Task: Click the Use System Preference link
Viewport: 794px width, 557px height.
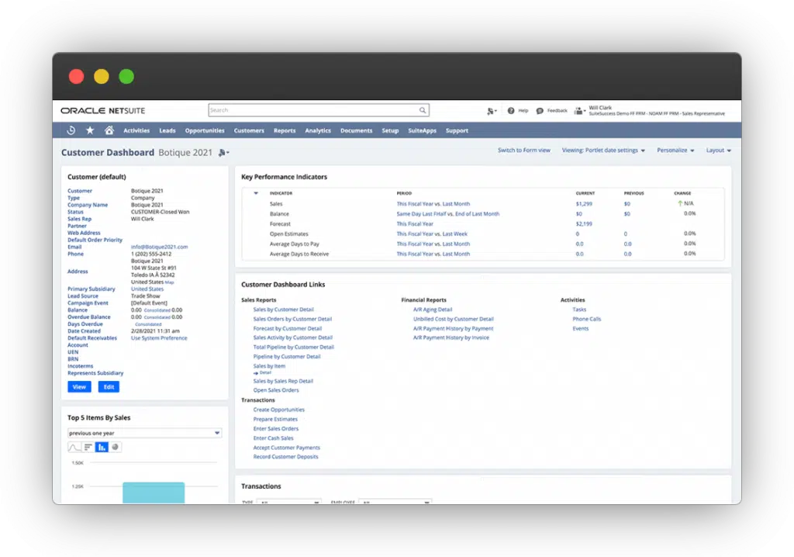Action: [159, 338]
